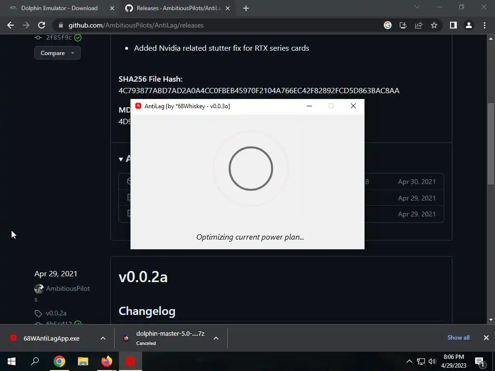495x371 pixels.
Task: Open the Google account icon in address bar
Action: tap(388, 25)
